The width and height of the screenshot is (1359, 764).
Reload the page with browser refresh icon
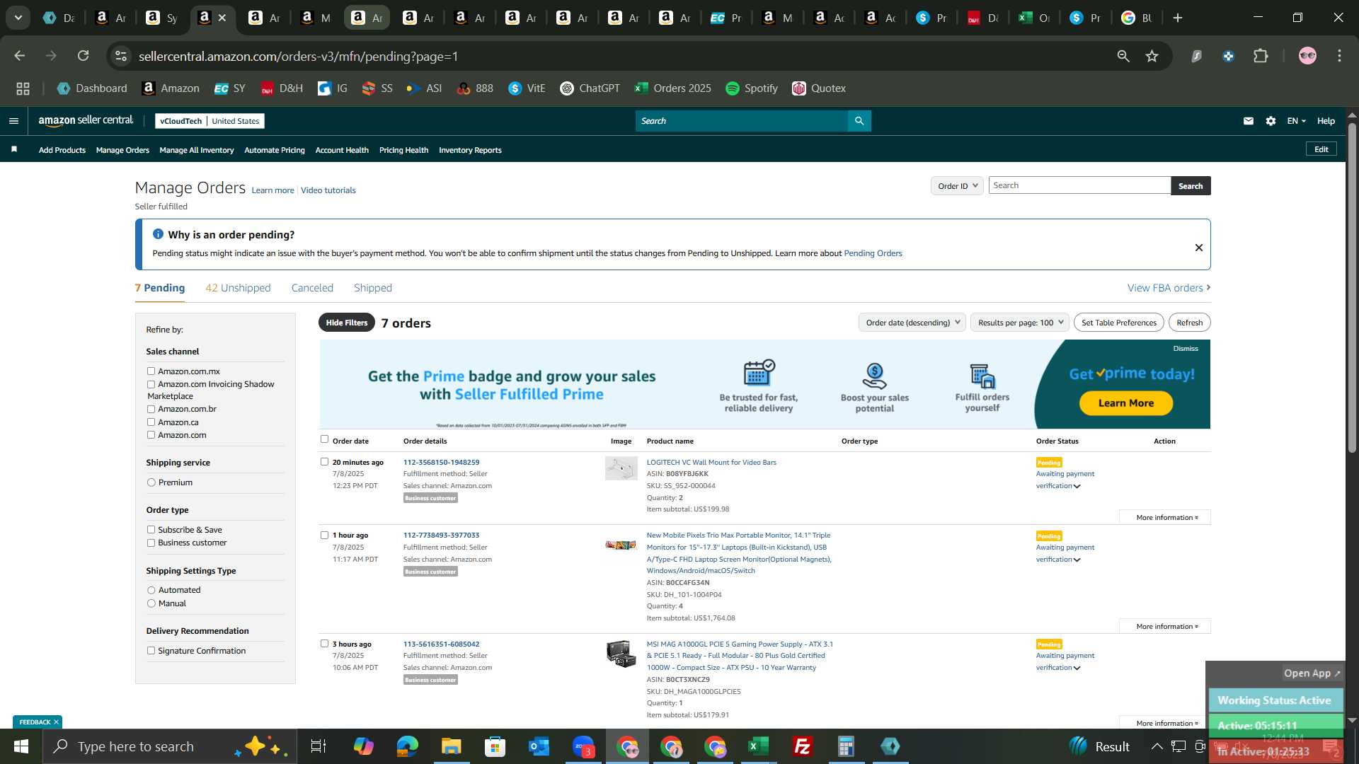84,56
